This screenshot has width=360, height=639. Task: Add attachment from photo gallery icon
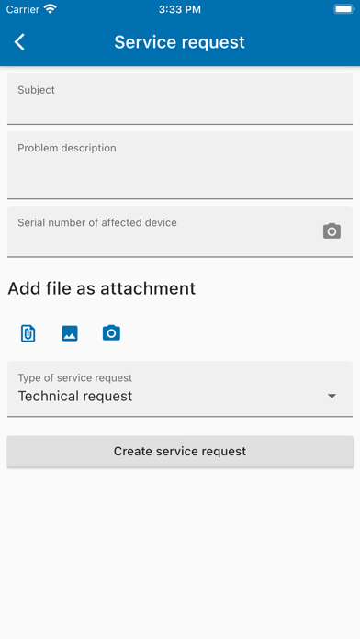pos(70,333)
